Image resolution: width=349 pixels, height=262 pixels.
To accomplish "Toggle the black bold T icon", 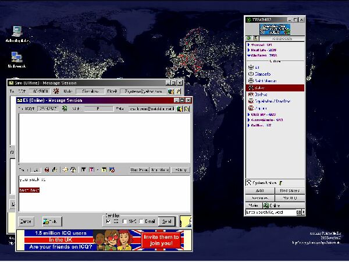I will point(83,170).
